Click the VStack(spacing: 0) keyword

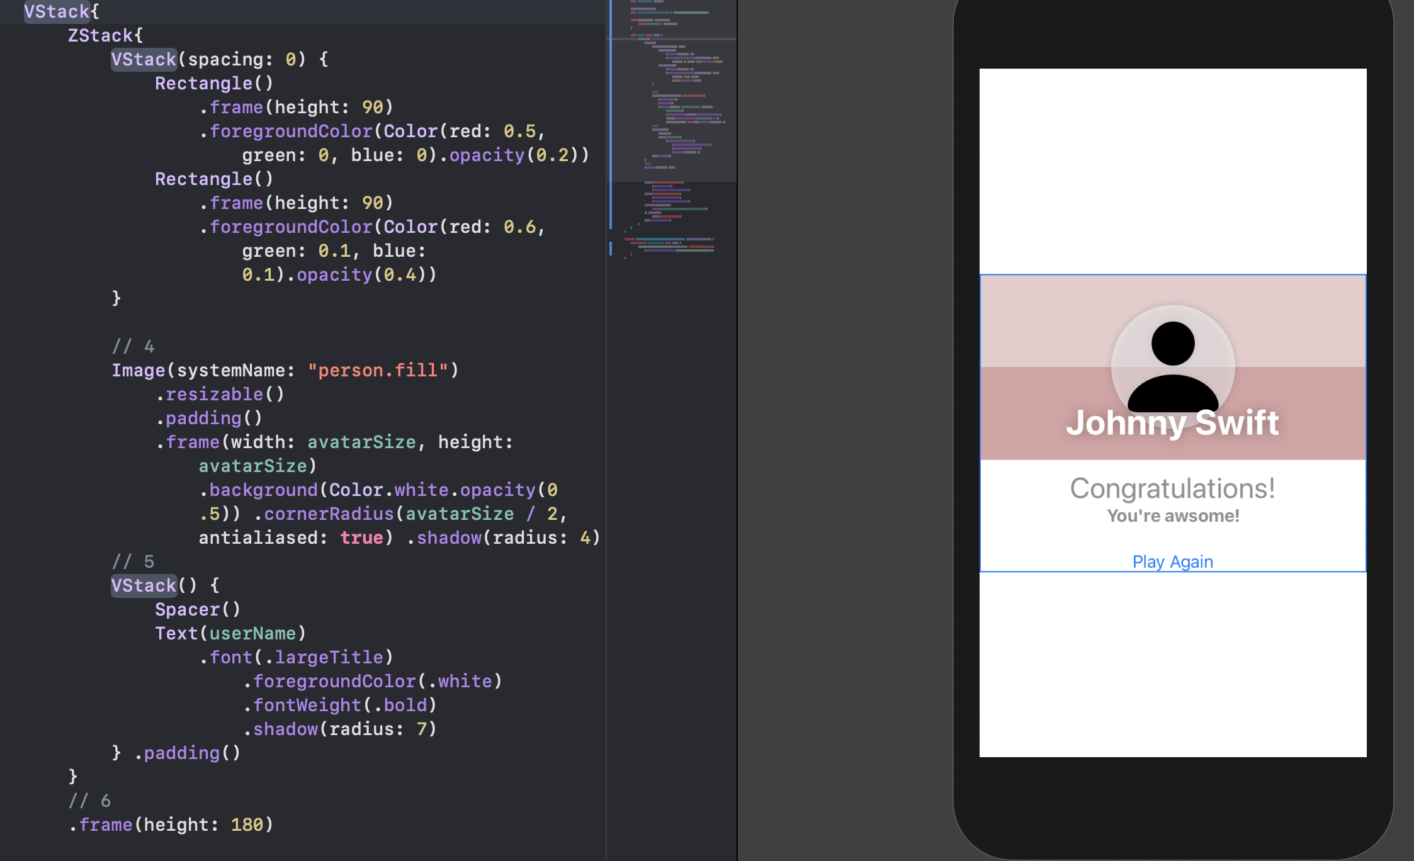coord(144,59)
